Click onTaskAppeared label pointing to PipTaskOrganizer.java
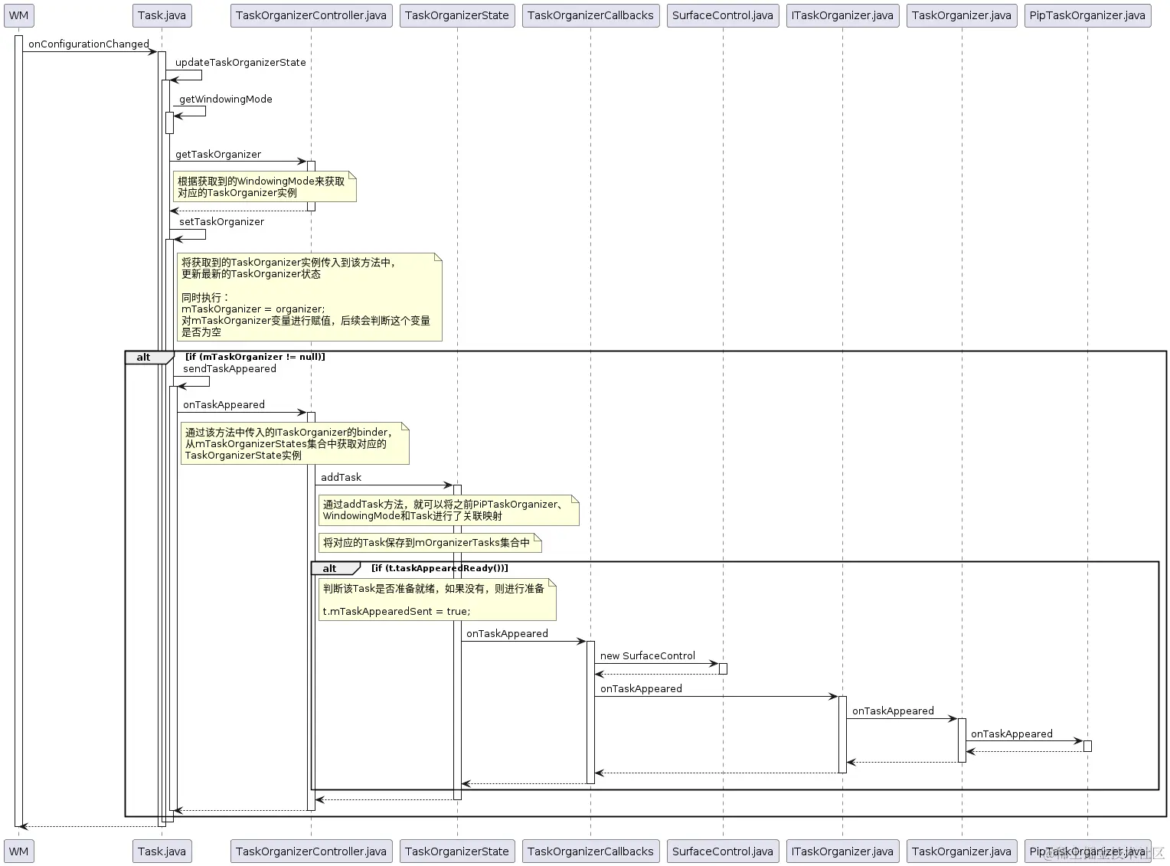The height and width of the screenshot is (866, 1170). [x=1011, y=734]
